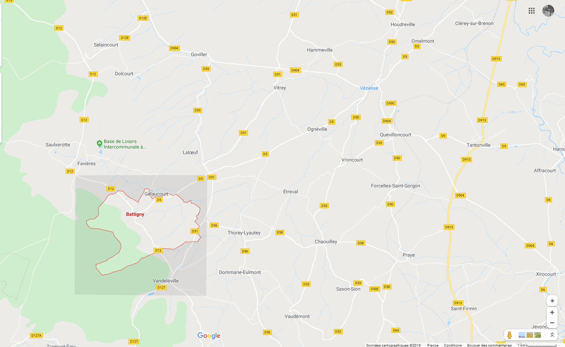Viewport: 565px width, 347px height.
Task: Click the Base de Loisirs green marker
Action: pyautogui.click(x=99, y=143)
